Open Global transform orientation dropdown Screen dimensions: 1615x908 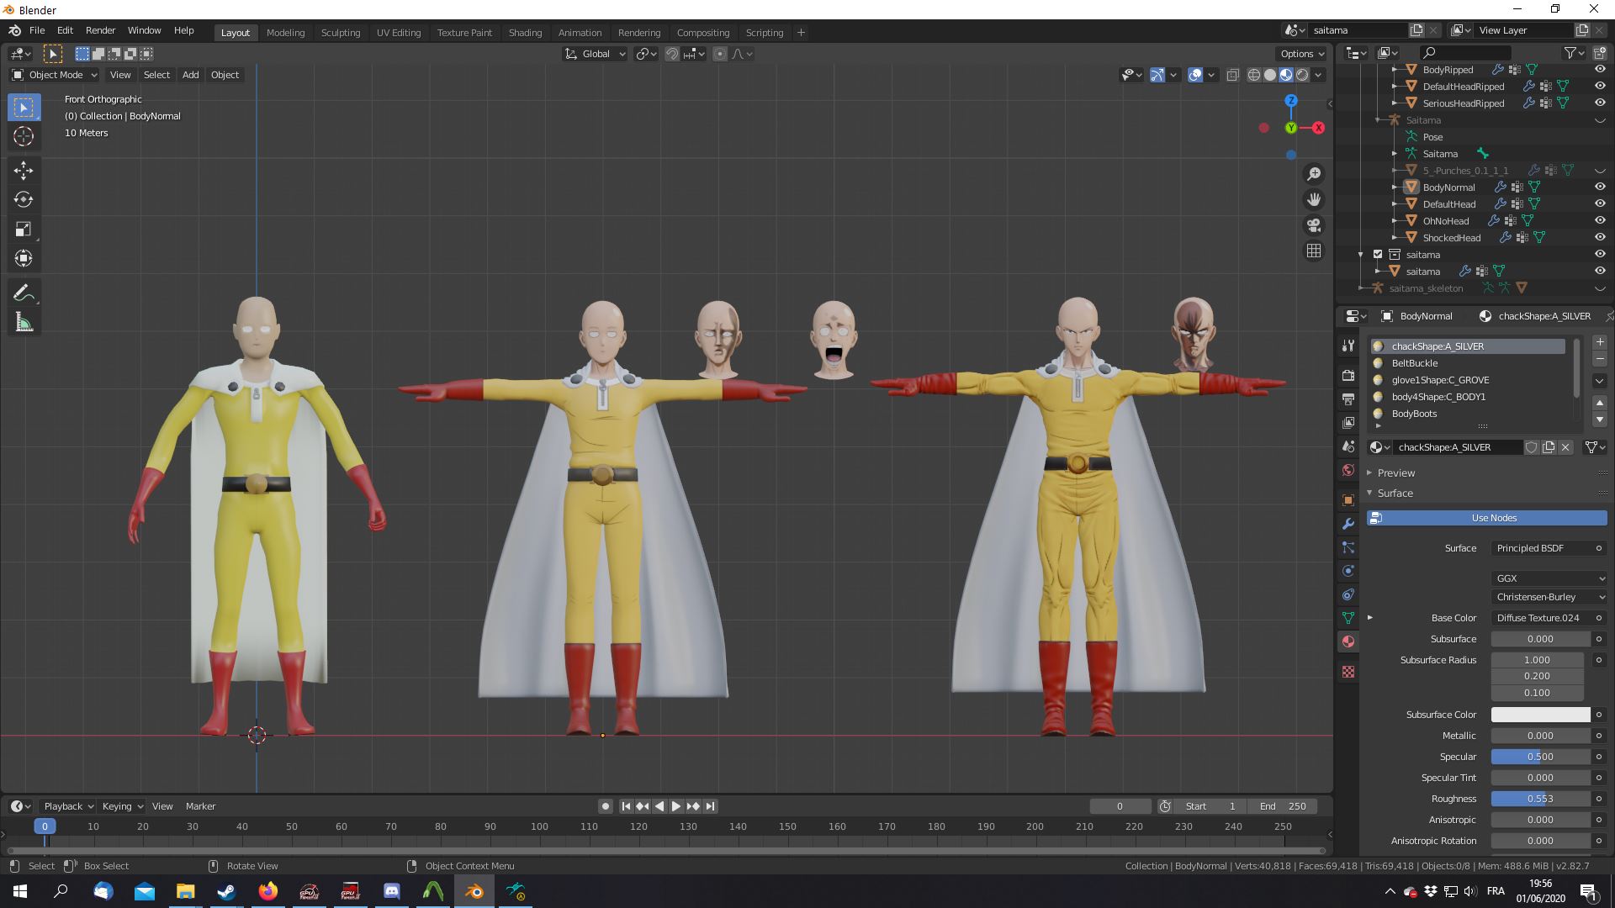[596, 54]
